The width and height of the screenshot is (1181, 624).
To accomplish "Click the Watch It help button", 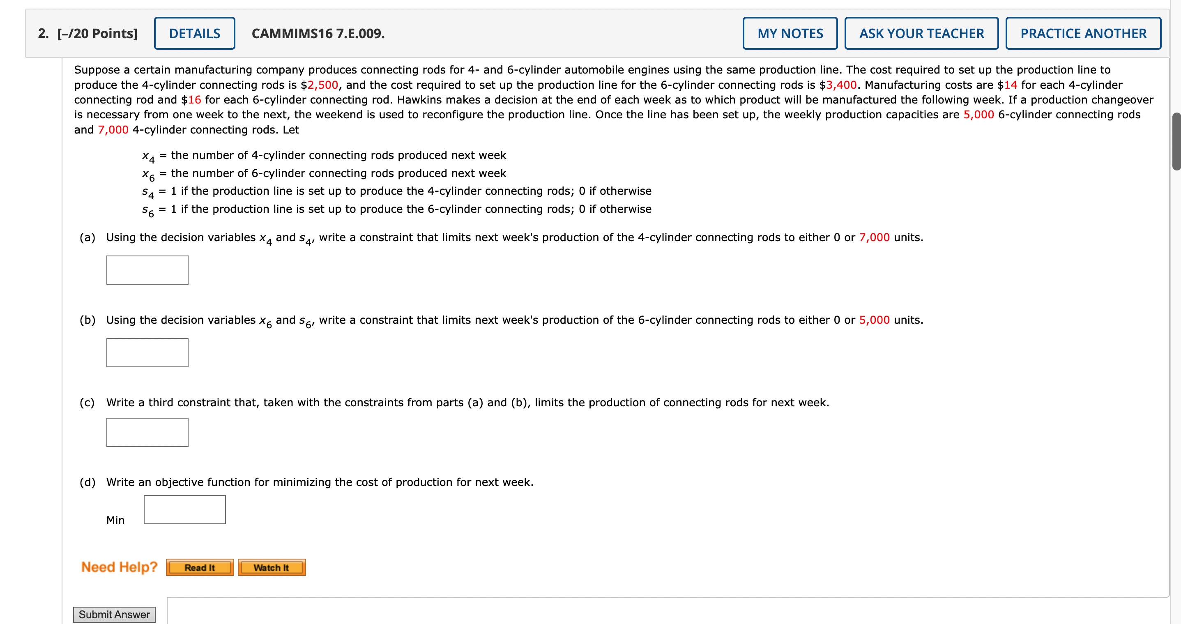I will [x=272, y=567].
